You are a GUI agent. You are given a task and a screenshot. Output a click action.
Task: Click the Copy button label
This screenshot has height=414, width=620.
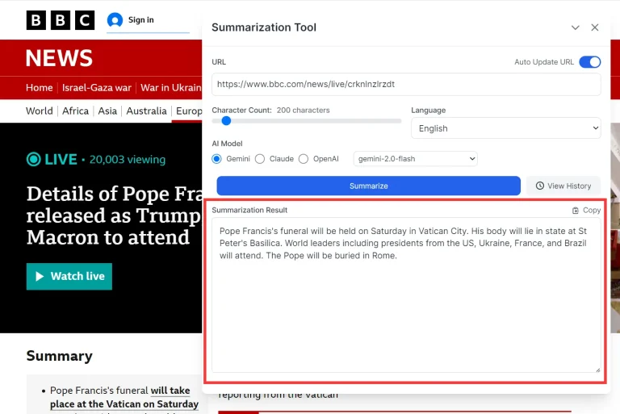592,211
